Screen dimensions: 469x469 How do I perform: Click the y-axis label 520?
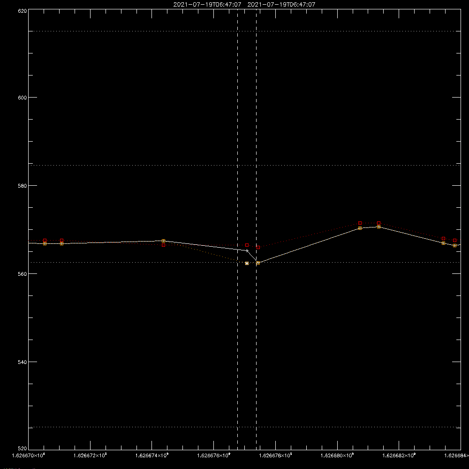pos(23,448)
